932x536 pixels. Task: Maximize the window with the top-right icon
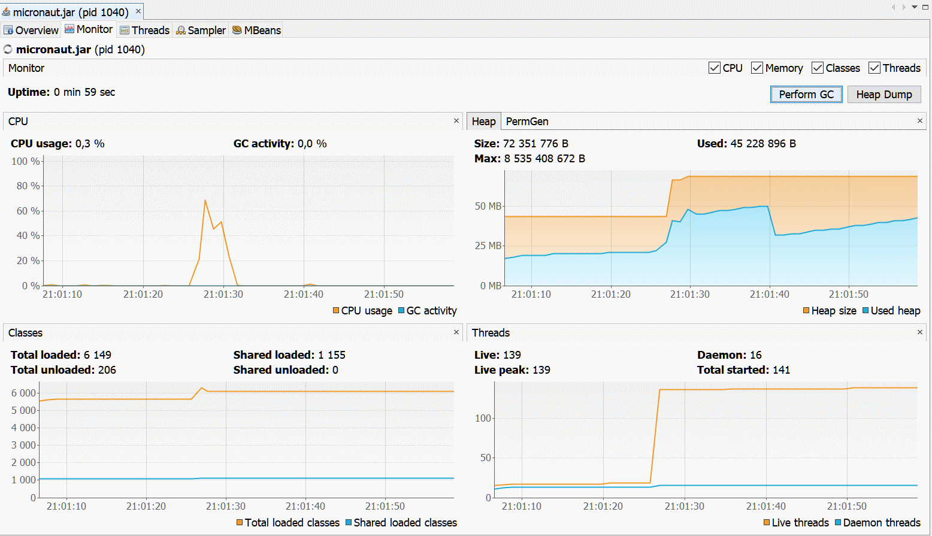coord(925,7)
